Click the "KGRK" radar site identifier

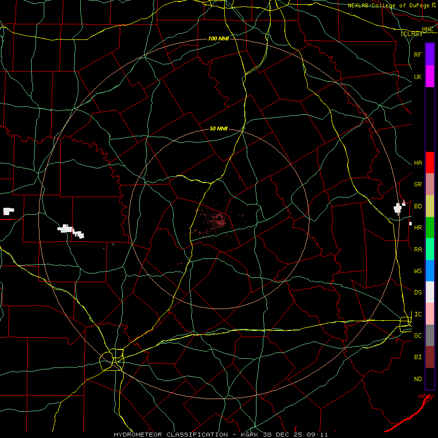pyautogui.click(x=250, y=435)
